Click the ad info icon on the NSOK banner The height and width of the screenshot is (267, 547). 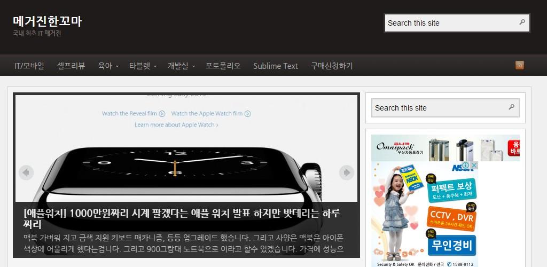[465, 166]
